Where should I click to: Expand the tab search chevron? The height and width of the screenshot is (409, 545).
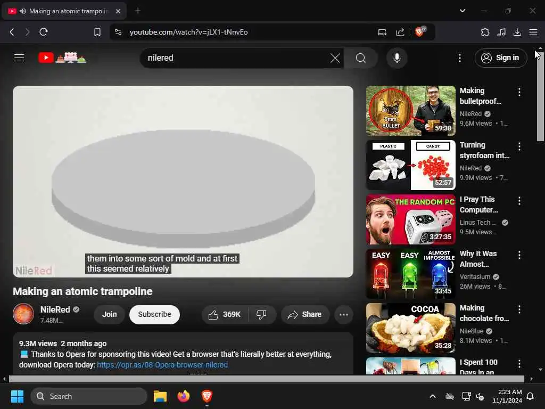[463, 11]
